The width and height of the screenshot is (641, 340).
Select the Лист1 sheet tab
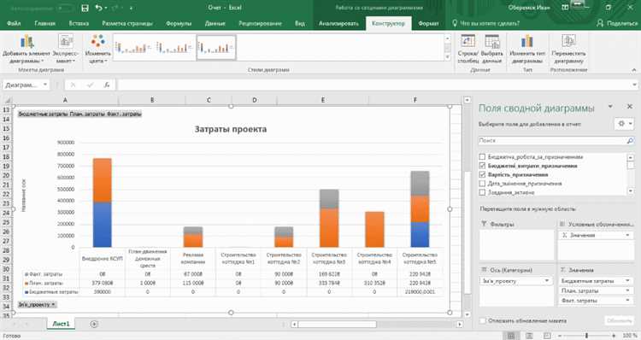(61, 324)
